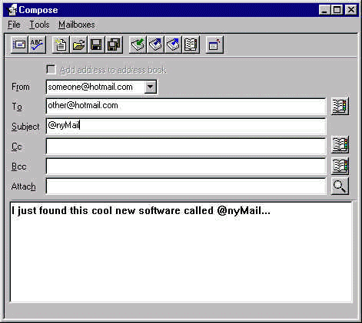Run the ABC spell check tool
Image resolution: width=362 pixels, height=323 pixels.
coord(37,44)
